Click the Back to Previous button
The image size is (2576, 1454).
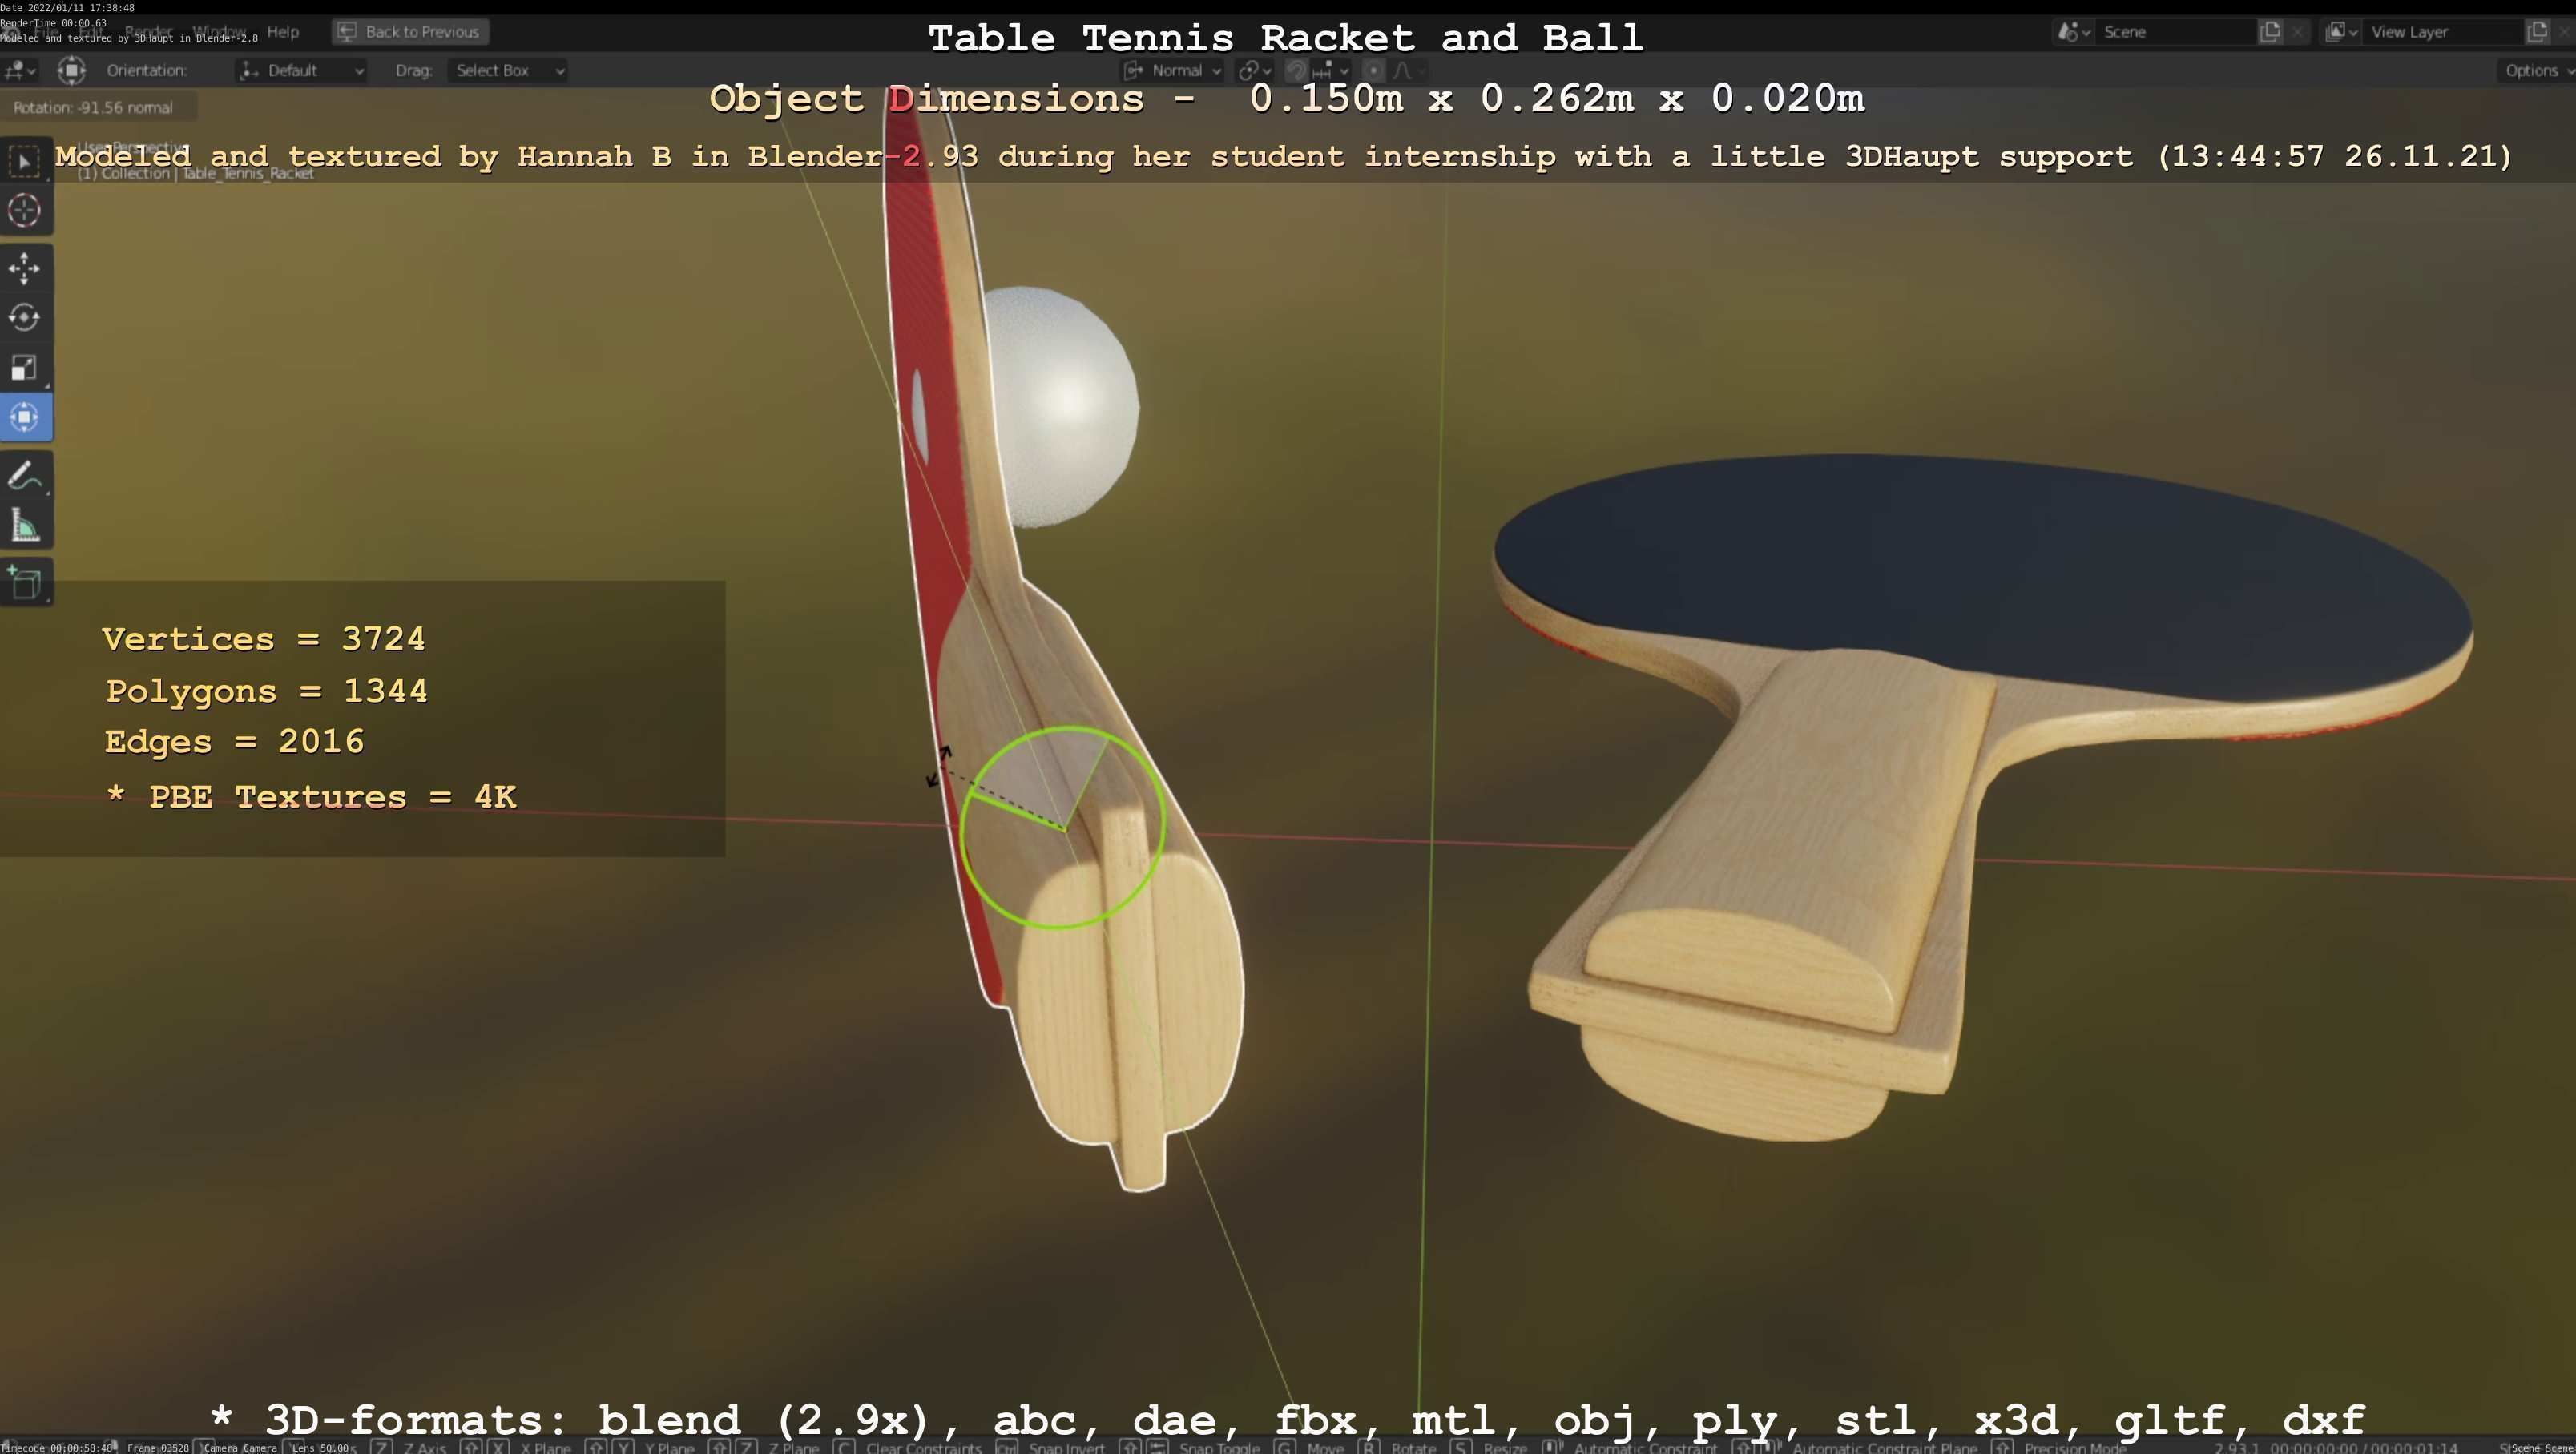click(x=410, y=32)
